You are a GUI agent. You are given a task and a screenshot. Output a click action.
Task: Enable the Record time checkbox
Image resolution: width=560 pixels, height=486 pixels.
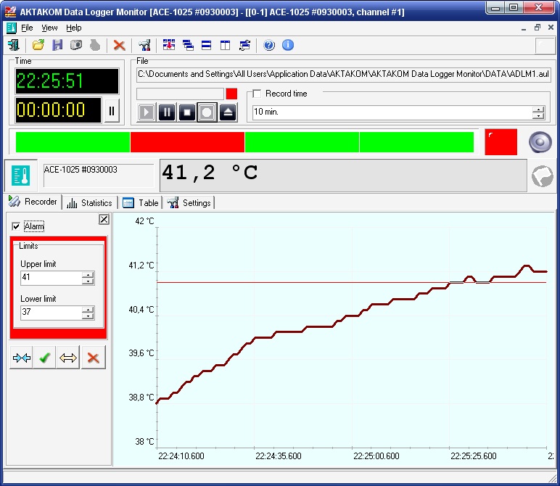pyautogui.click(x=257, y=94)
